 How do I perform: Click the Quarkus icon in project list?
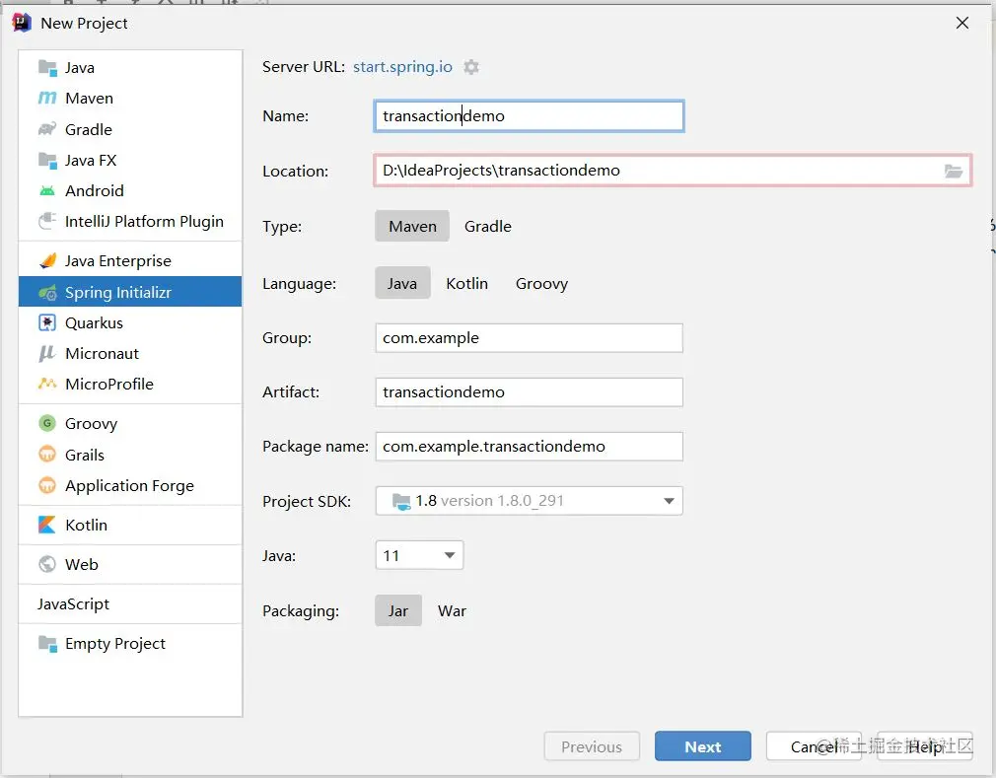[x=47, y=322]
